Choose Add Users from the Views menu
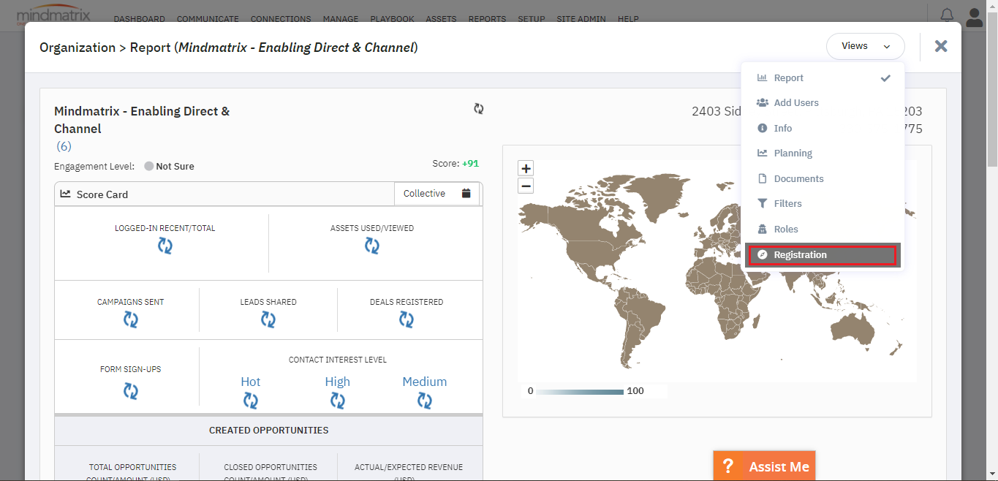Viewport: 998px width, 481px height. (x=823, y=103)
